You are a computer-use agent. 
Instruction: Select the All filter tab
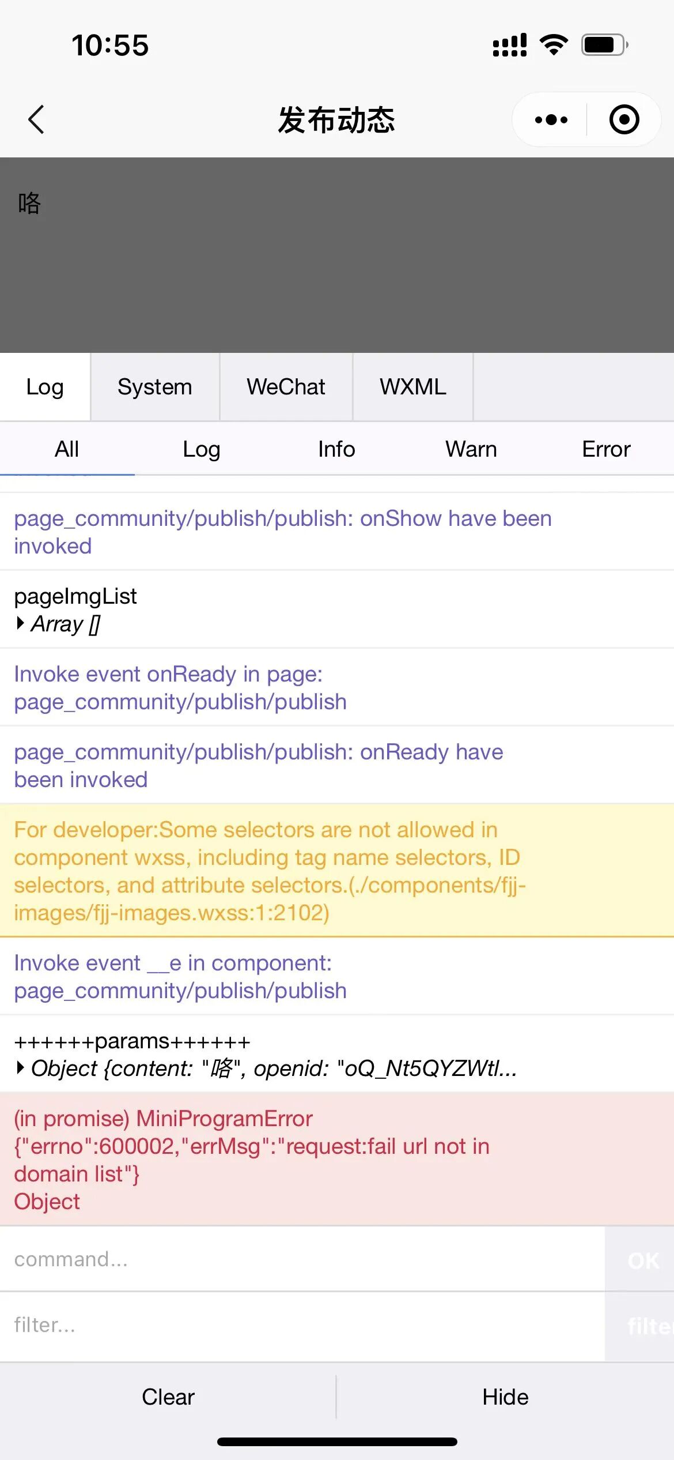click(67, 449)
